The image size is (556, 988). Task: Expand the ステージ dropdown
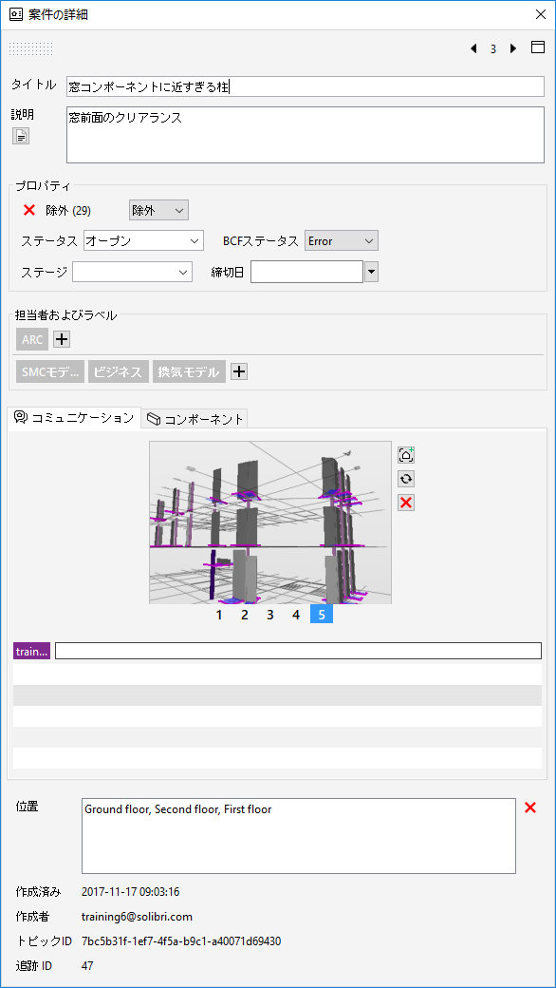click(132, 273)
